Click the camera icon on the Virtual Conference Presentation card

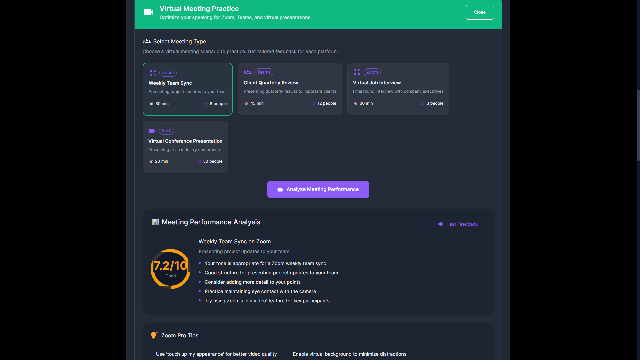152,131
